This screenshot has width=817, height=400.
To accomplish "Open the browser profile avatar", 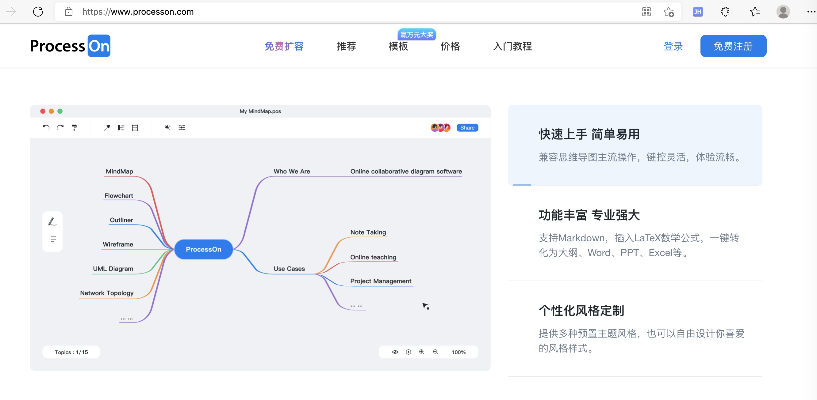I will point(783,12).
